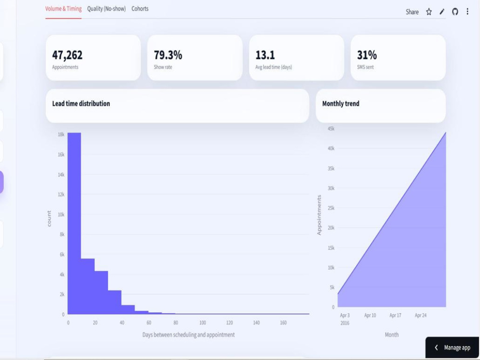Click the 'Apr 3 2016' axis label

345,319
